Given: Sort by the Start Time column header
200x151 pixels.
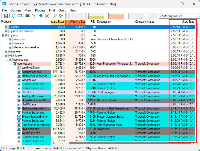Looking at the screenshot, I should coord(183,22).
